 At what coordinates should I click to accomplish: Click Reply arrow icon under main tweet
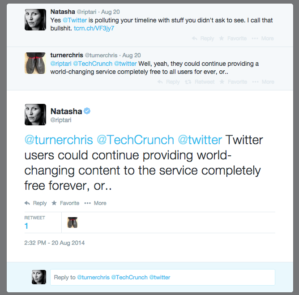27,203
